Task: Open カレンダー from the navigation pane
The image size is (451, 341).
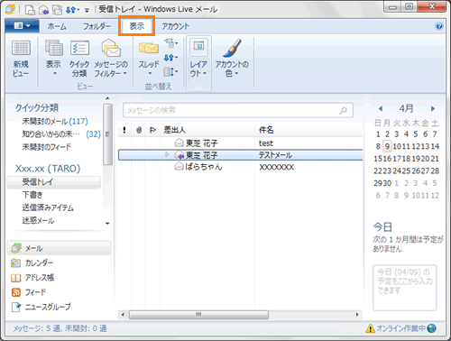Action: pos(32,263)
